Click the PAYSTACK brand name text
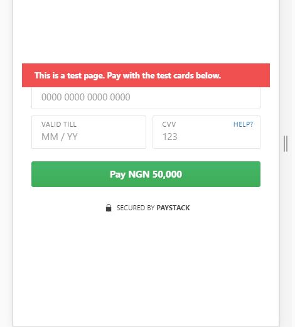This screenshot has width=295, height=327. (x=173, y=208)
